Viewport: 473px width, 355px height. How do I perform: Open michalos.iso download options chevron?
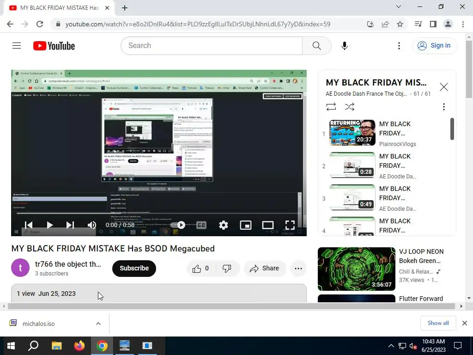[98, 323]
